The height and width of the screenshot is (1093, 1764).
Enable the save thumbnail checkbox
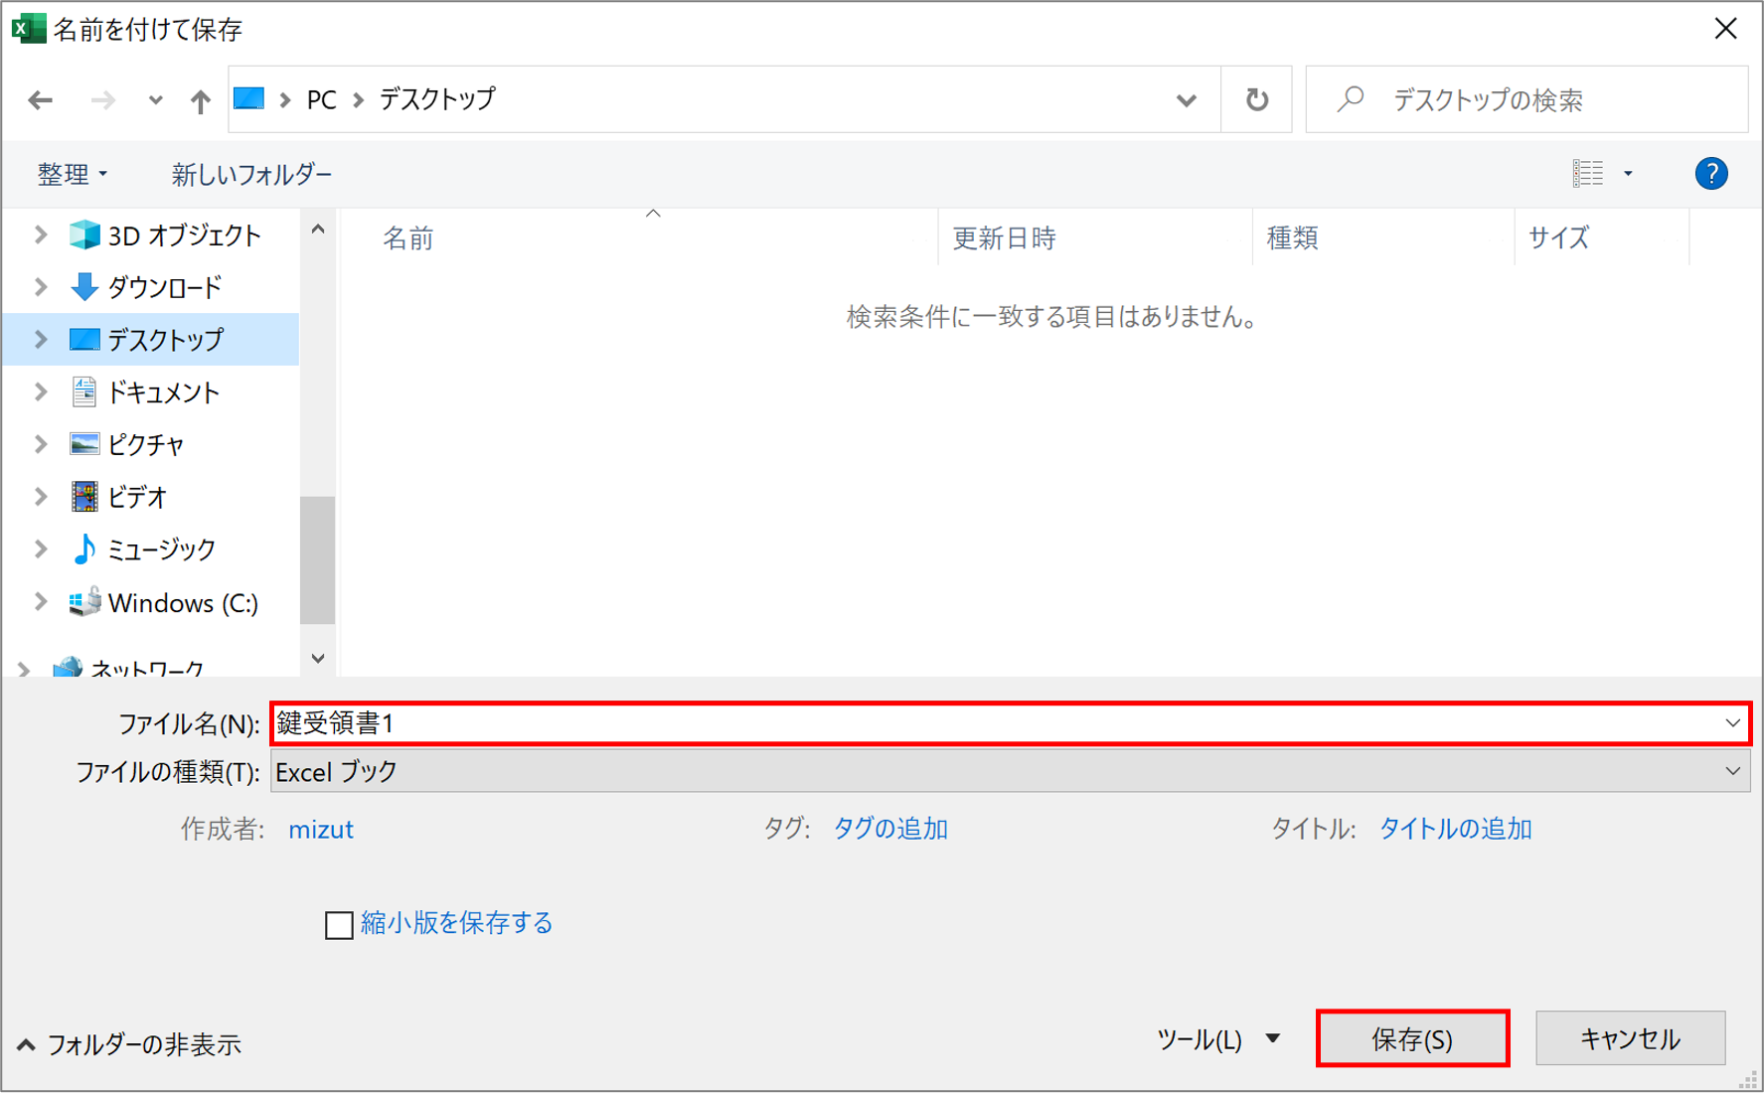(339, 925)
